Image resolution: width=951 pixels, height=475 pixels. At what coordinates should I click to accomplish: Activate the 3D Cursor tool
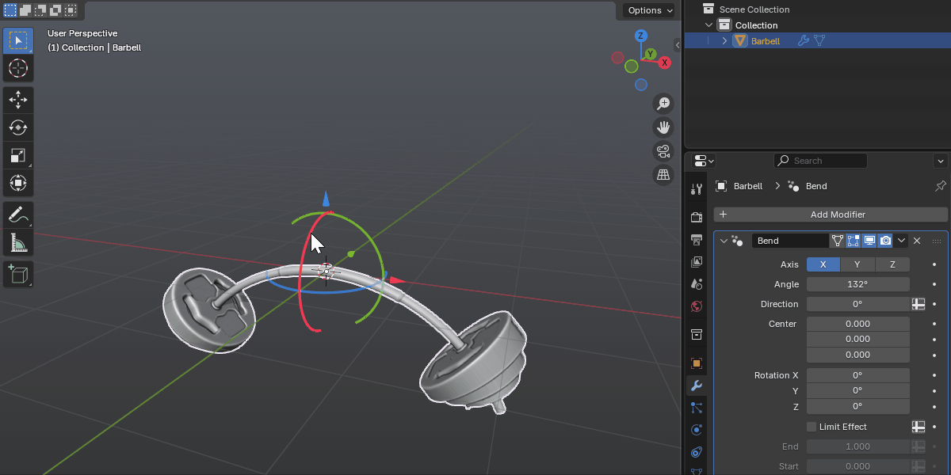(17, 68)
